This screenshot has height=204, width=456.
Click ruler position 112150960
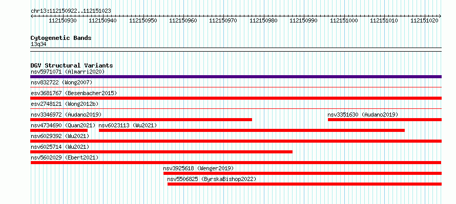tap(183, 20)
